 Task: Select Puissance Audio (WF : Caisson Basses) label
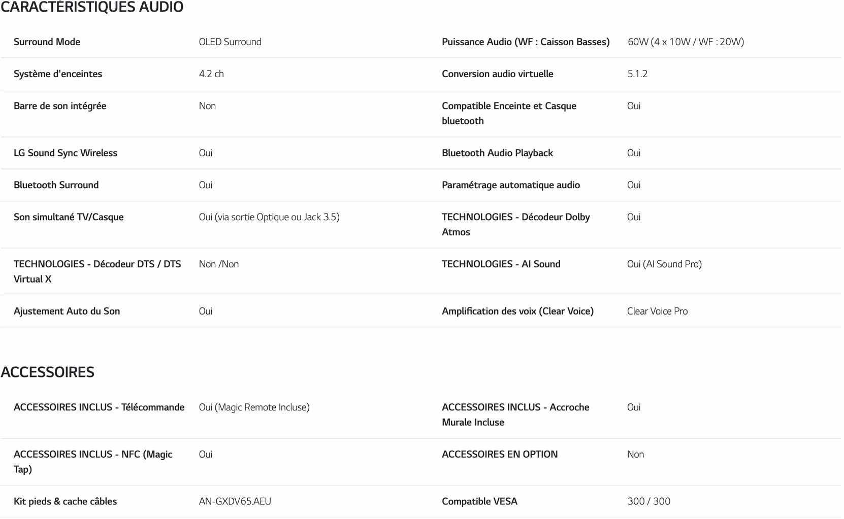(526, 42)
